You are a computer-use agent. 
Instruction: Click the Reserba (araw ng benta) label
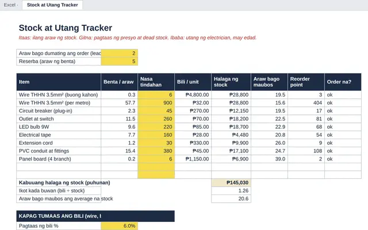click(x=59, y=62)
